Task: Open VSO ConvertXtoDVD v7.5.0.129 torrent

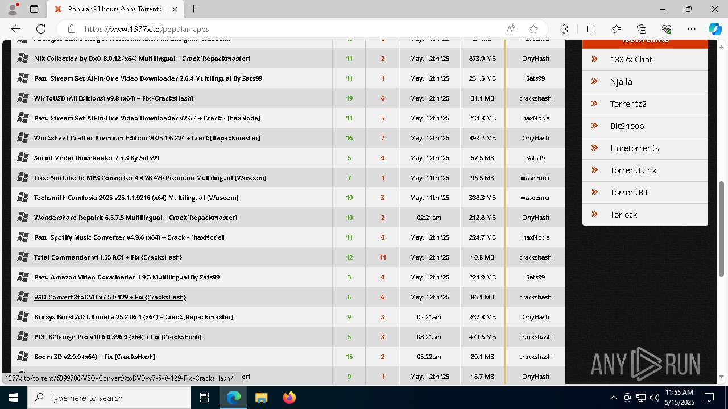Action: 110,297
